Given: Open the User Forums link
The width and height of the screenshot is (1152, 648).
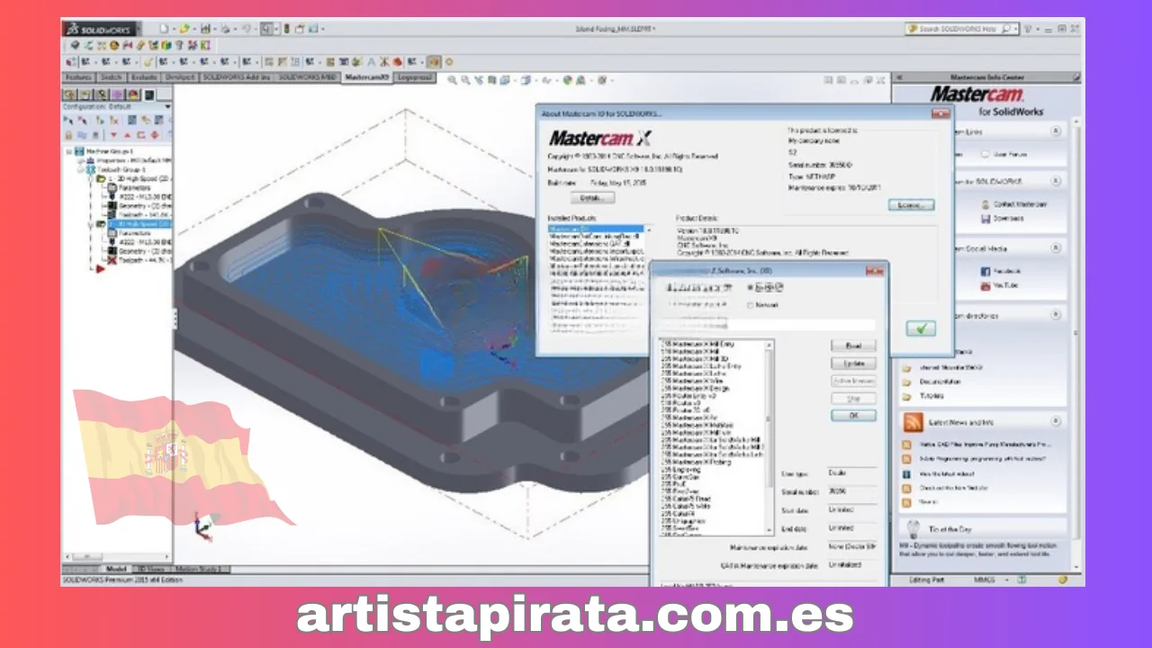Looking at the screenshot, I should [x=1010, y=155].
